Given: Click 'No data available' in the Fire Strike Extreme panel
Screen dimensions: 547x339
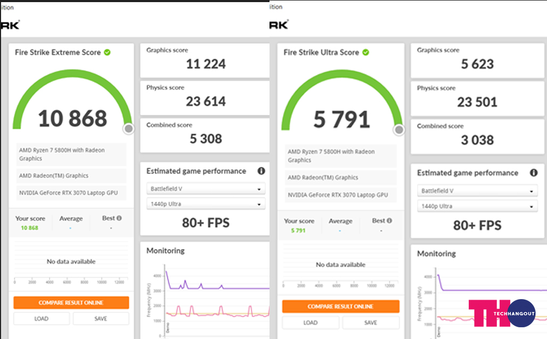Looking at the screenshot, I should [x=71, y=261].
